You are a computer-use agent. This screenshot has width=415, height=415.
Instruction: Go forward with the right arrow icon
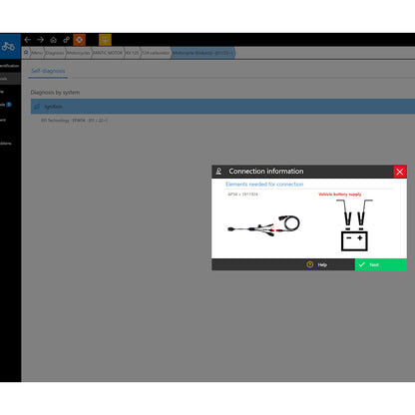(40, 40)
